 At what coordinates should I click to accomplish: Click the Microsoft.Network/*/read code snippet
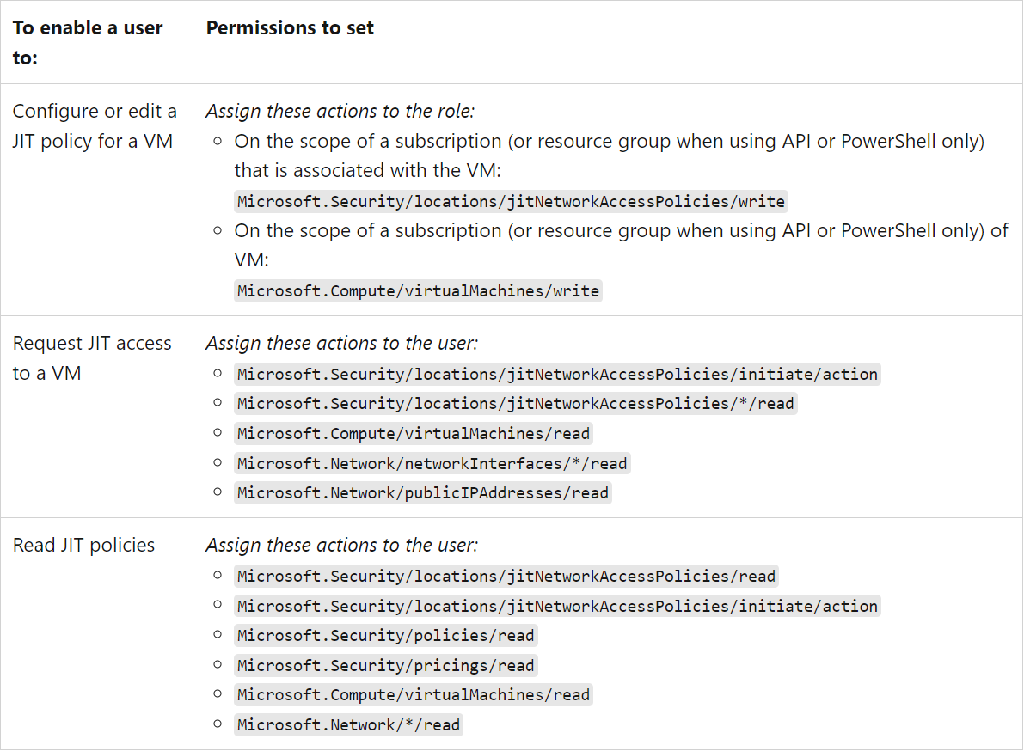tap(348, 725)
